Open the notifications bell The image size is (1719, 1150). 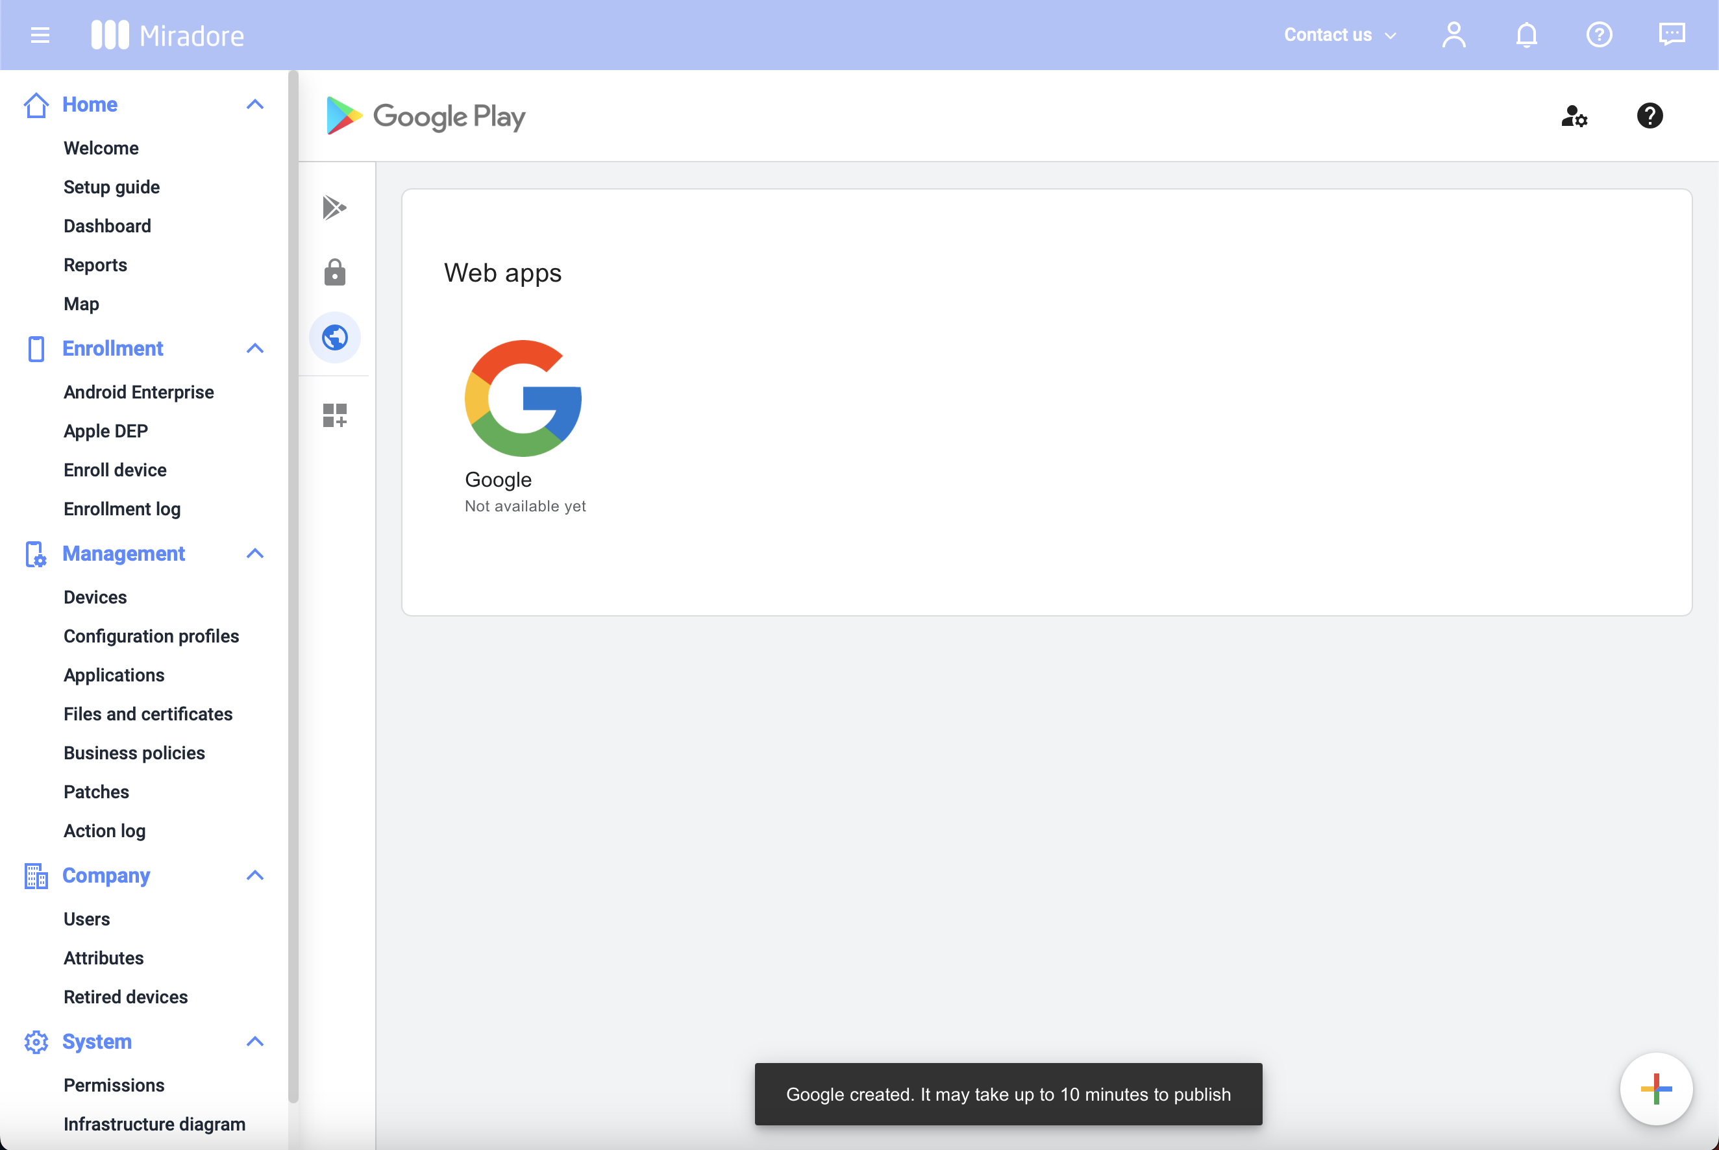click(x=1526, y=34)
